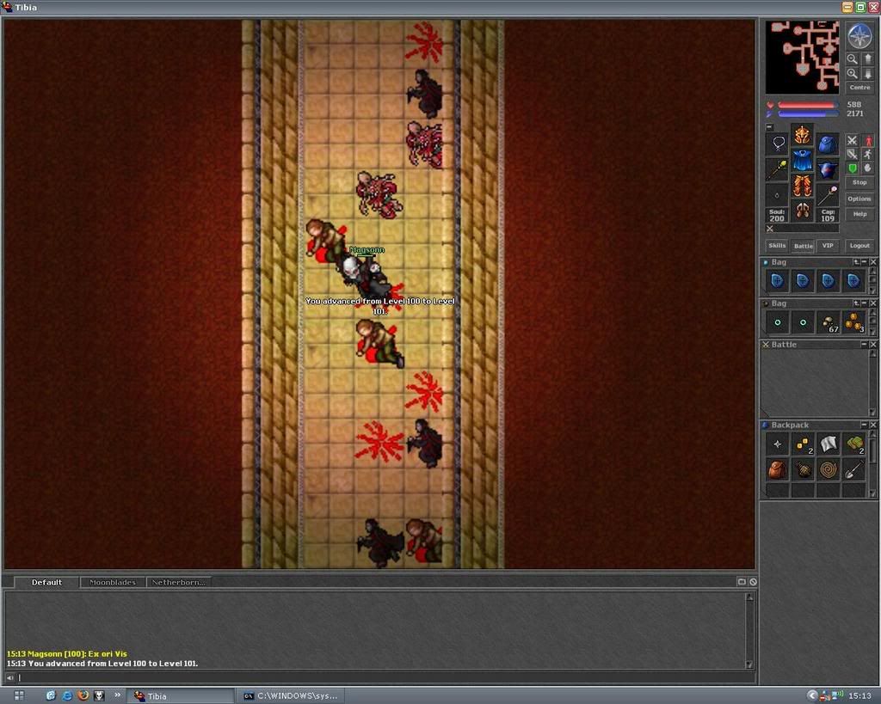Zoom out the minimap
This screenshot has height=704, width=881.
coord(853,59)
